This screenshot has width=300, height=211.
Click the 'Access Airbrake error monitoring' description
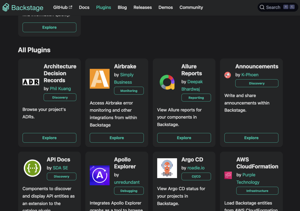113,114
